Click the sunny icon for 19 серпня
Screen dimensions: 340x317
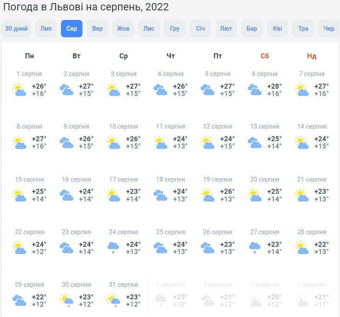pyautogui.click(x=207, y=195)
